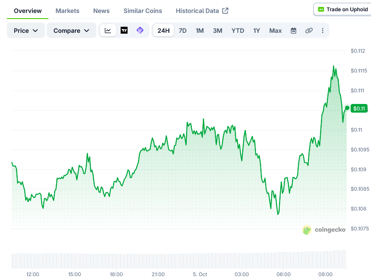Open the Compare dropdown
The width and height of the screenshot is (371, 280).
[71, 31]
